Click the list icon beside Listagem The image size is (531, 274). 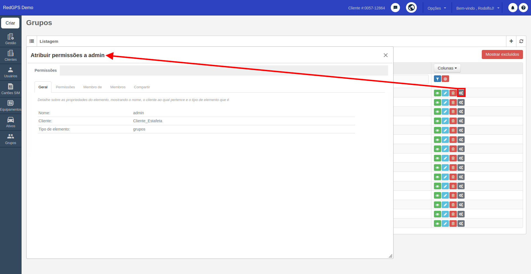click(32, 41)
